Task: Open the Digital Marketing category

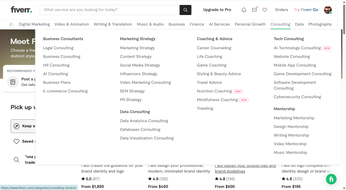Action: coord(34,24)
